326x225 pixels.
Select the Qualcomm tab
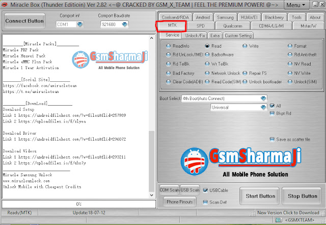coord(233,26)
